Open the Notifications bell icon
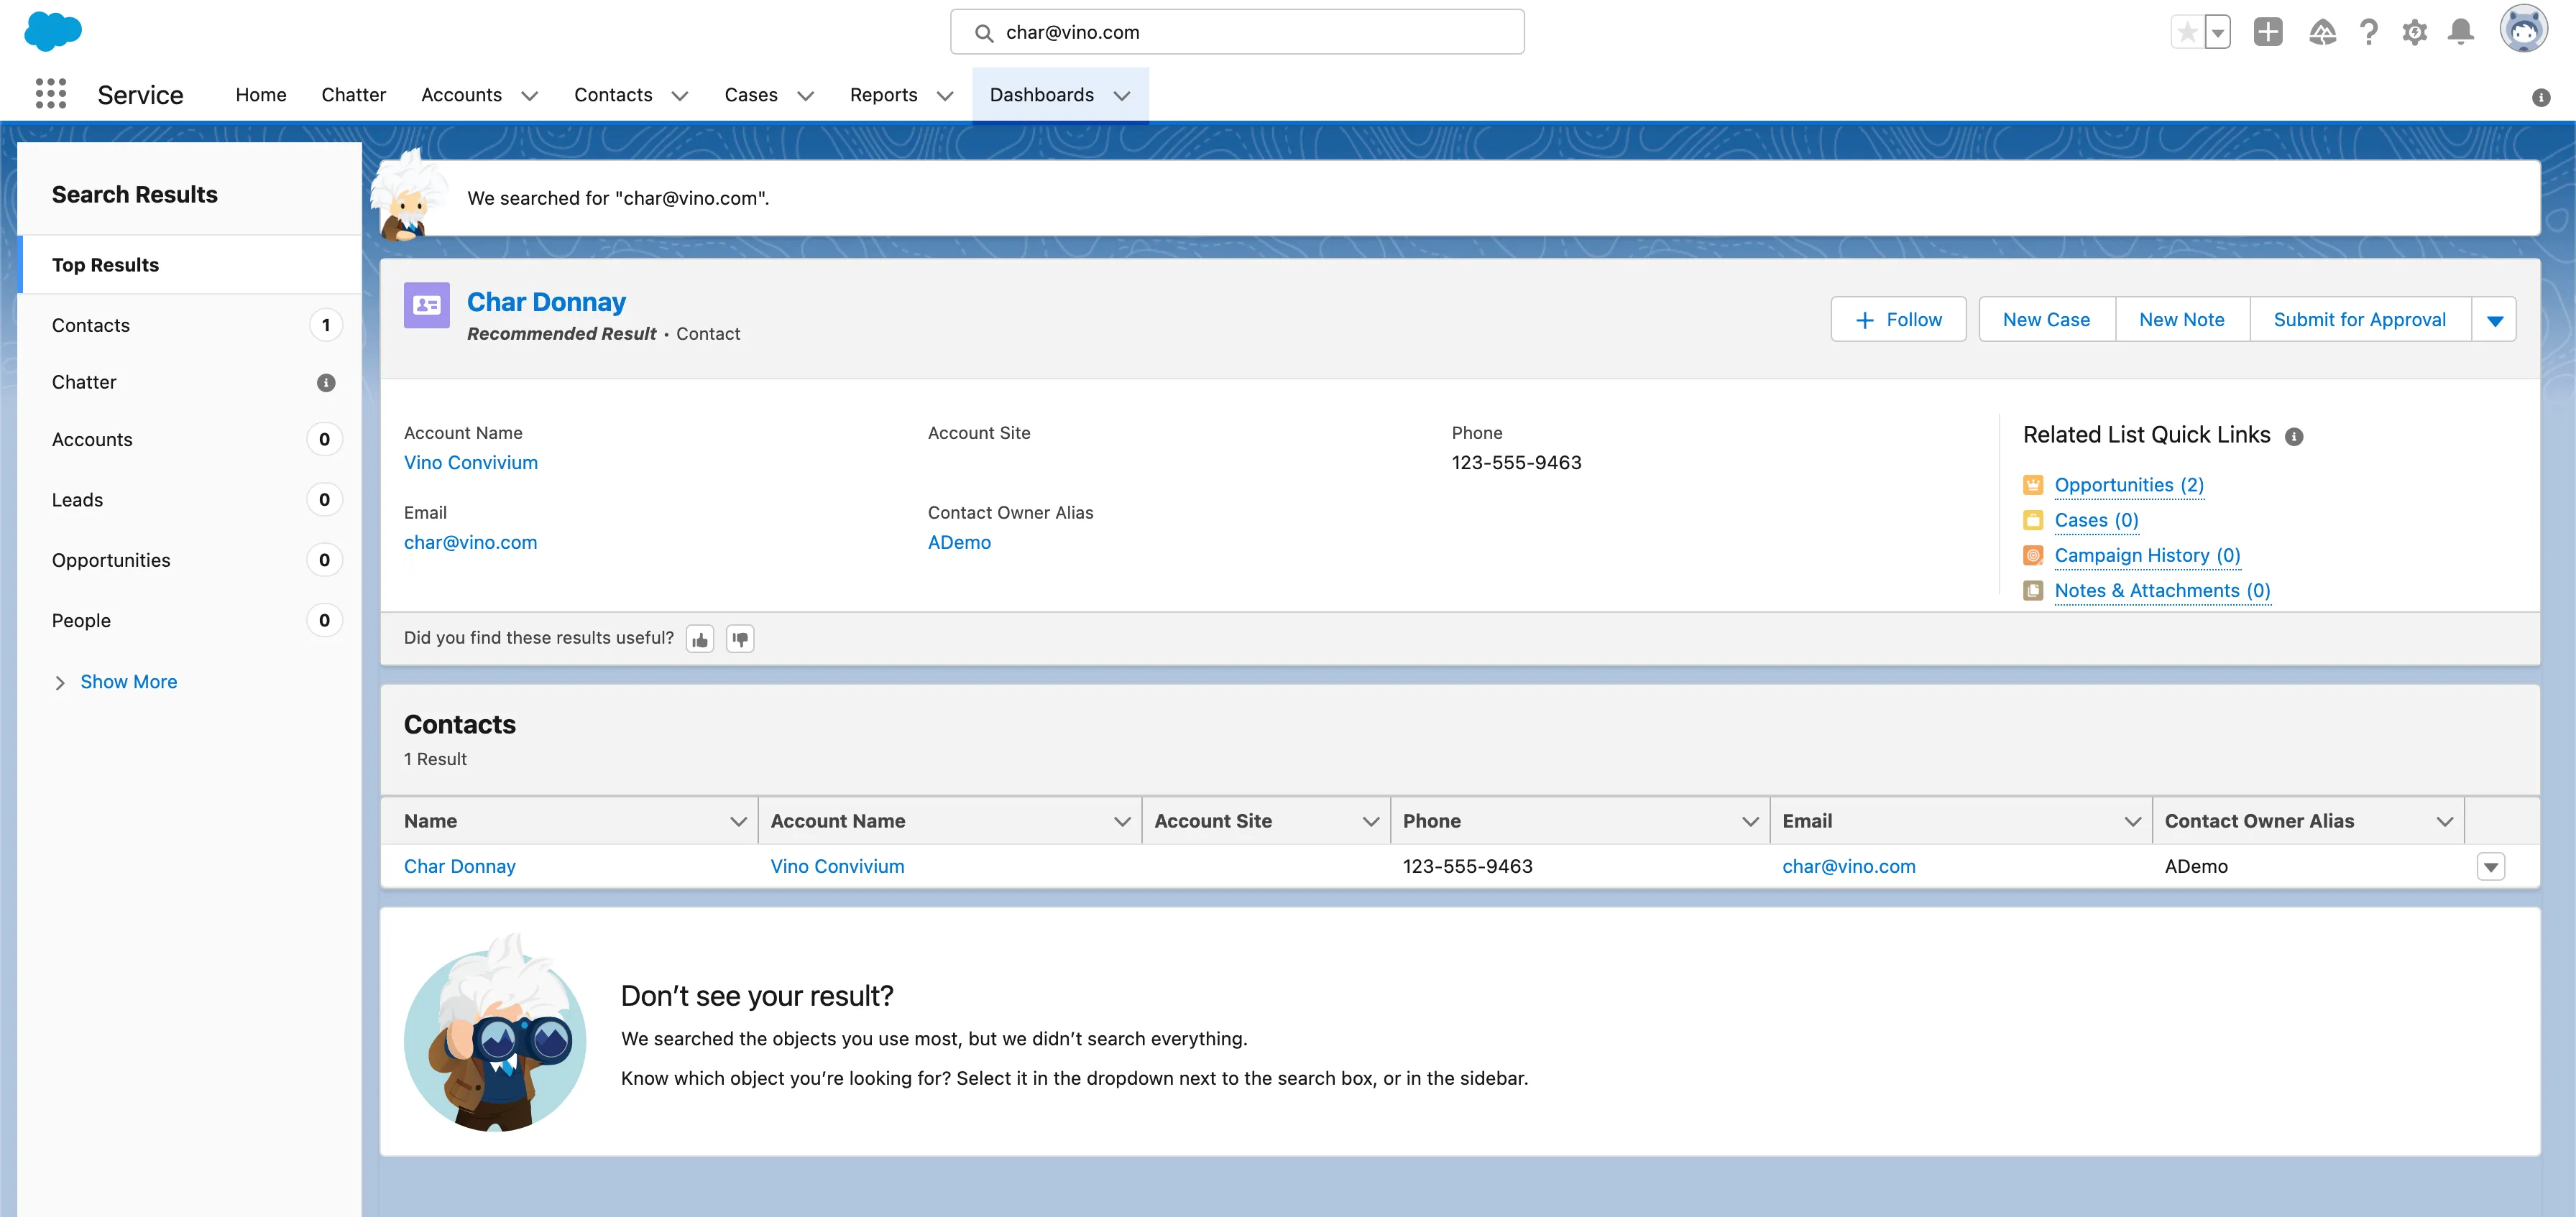The height and width of the screenshot is (1217, 2576). 2461,32
